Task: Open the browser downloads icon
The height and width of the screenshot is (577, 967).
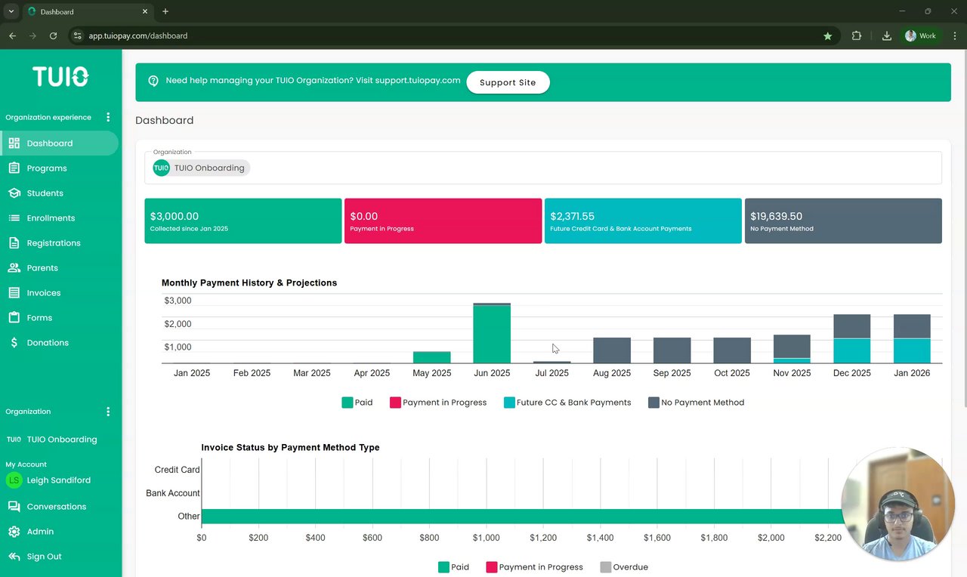Action: [x=887, y=35]
